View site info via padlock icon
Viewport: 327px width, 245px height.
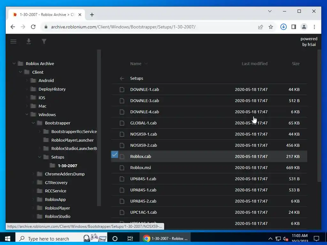pos(46,27)
